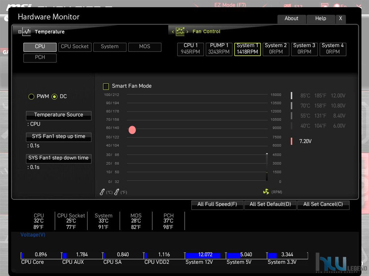Click the System 12V voltage bar

click(x=203, y=255)
